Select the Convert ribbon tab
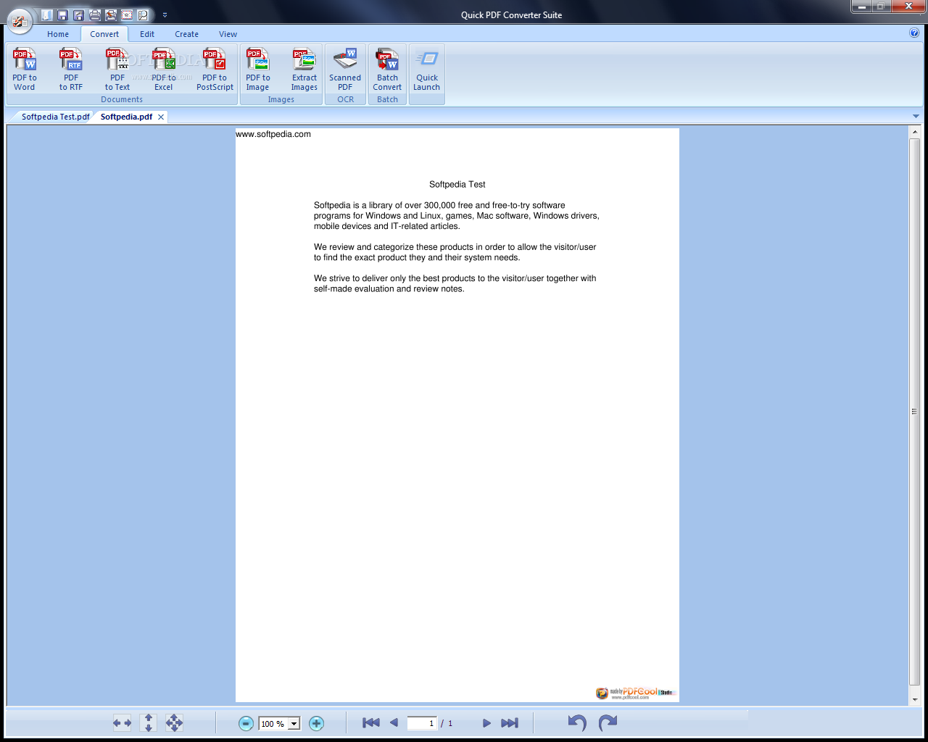 [x=104, y=34]
